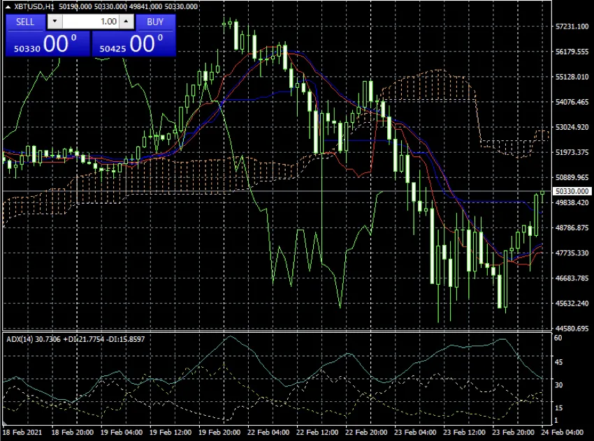
Task: Click price scale value 46683.785
Action: (x=572, y=278)
